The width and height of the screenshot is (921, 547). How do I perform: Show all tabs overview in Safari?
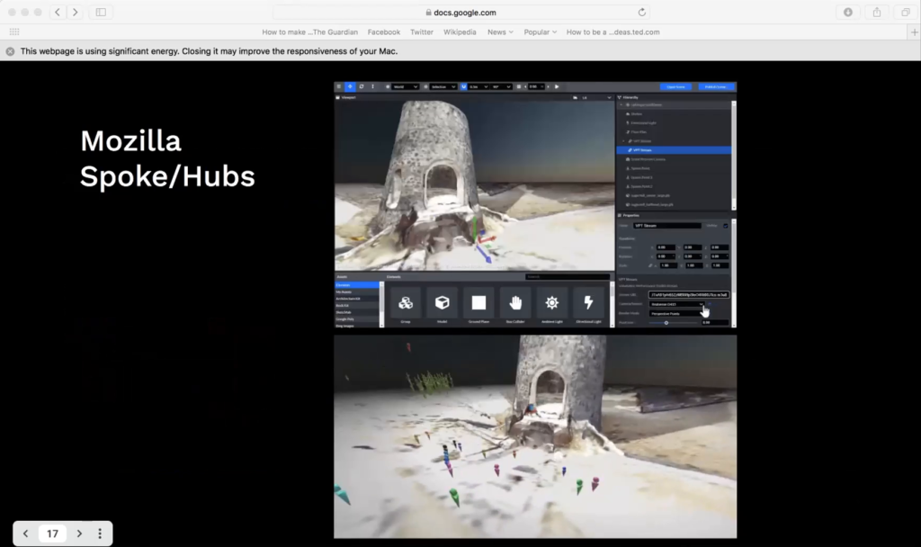pos(905,12)
